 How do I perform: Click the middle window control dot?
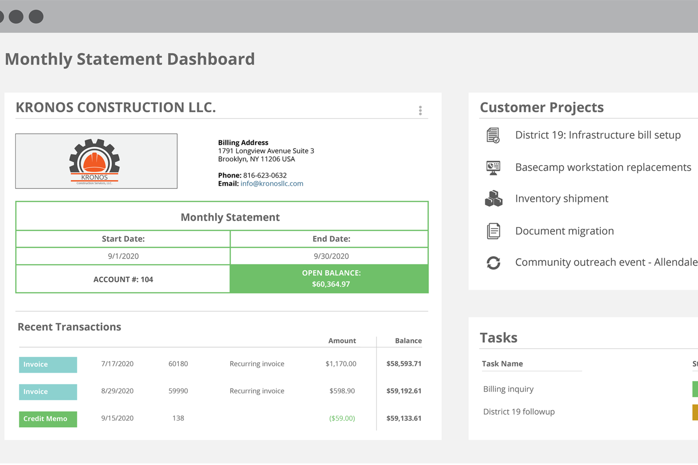[17, 16]
